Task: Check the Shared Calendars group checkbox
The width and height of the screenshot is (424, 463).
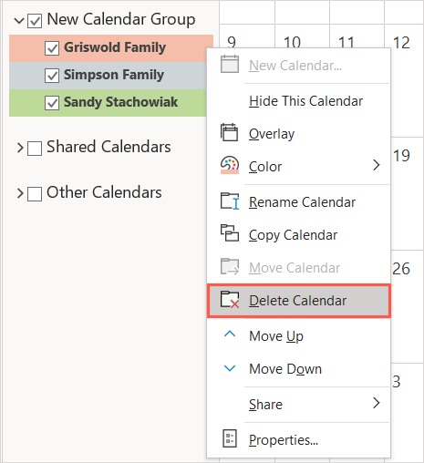Action: (35, 149)
